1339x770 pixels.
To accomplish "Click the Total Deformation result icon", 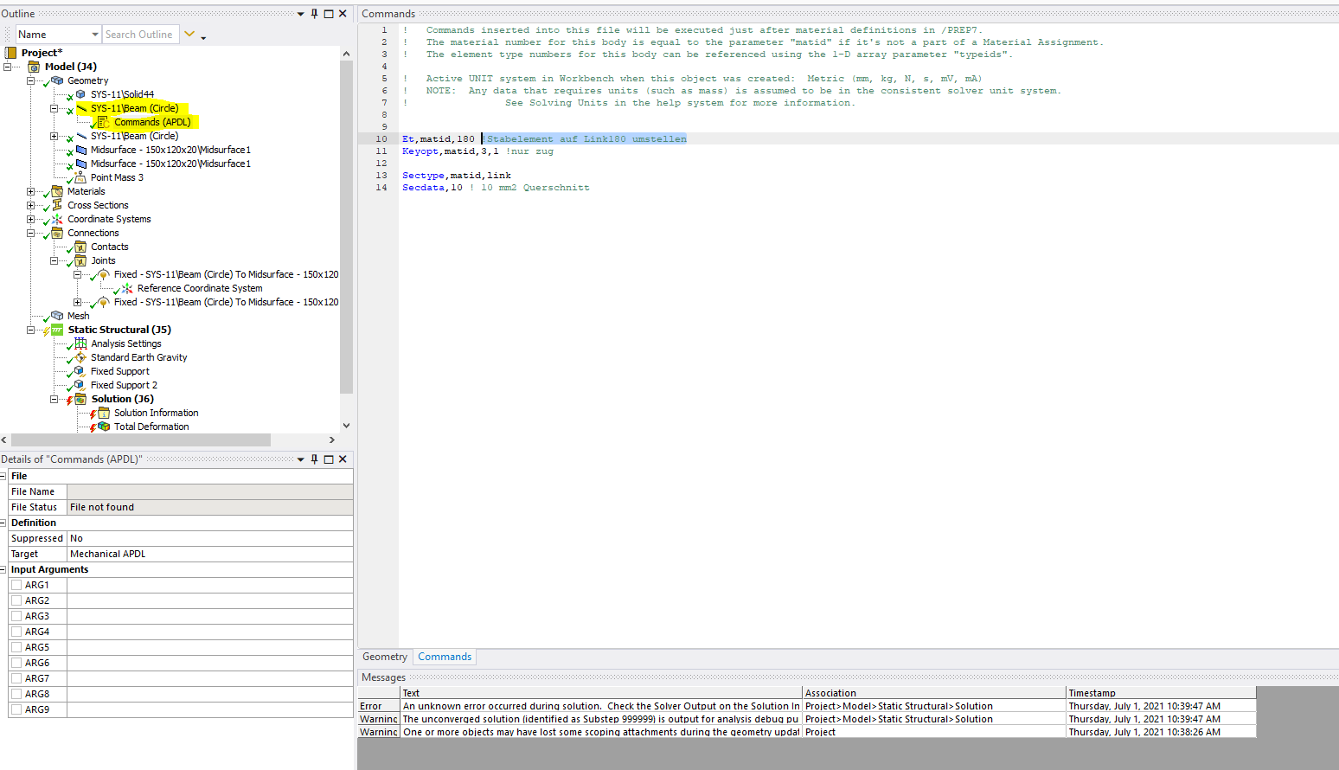I will pos(104,427).
